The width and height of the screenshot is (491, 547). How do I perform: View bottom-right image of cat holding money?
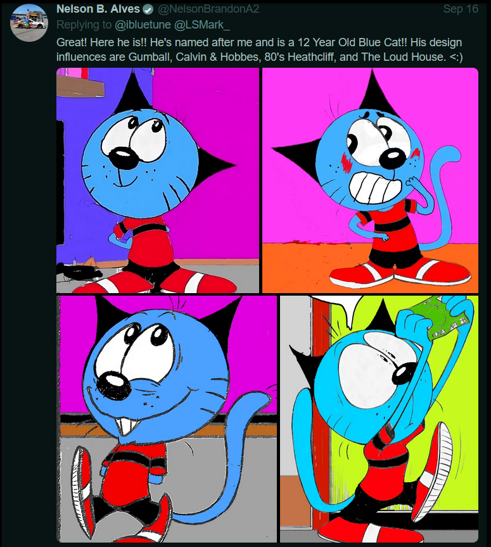(379, 419)
